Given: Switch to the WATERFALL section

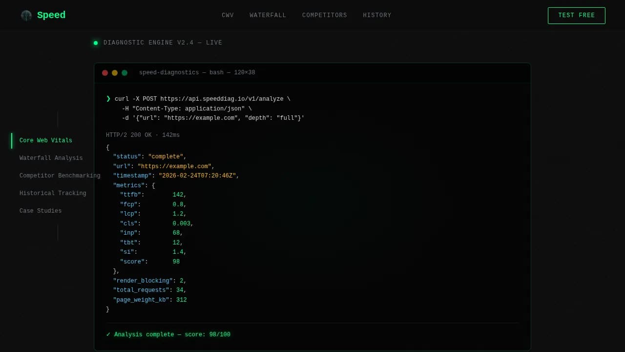Looking at the screenshot, I should (x=268, y=15).
